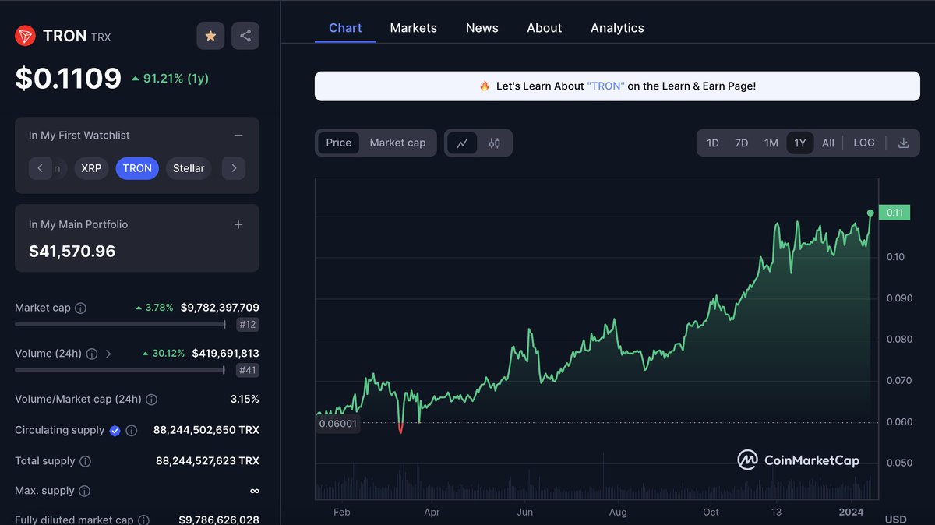Click the $41,570.96 portfolio value
The height and width of the screenshot is (525, 935).
[x=72, y=252]
